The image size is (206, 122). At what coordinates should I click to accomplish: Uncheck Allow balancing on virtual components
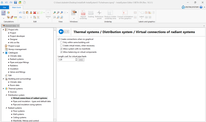[x=61, y=52]
